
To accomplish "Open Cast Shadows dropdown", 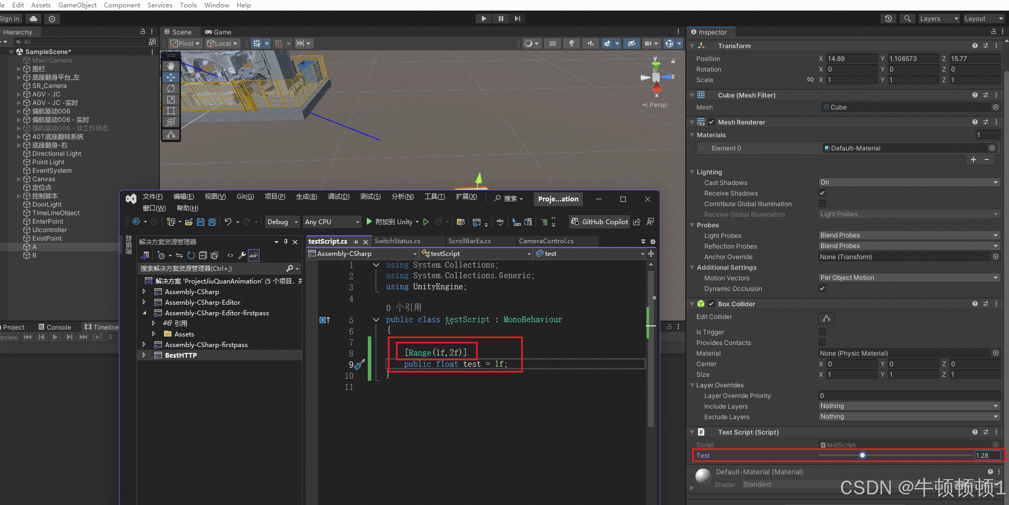I will coord(909,183).
